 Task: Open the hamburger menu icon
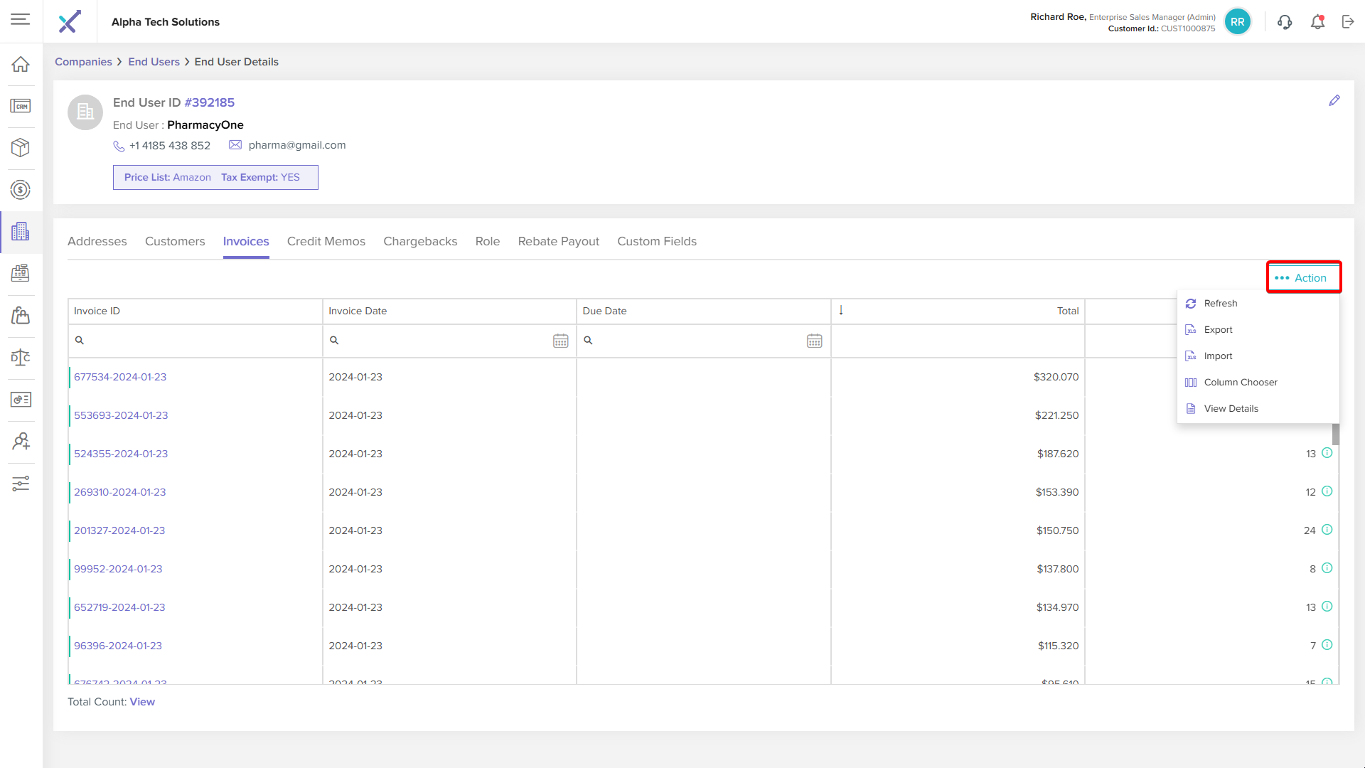click(x=21, y=19)
